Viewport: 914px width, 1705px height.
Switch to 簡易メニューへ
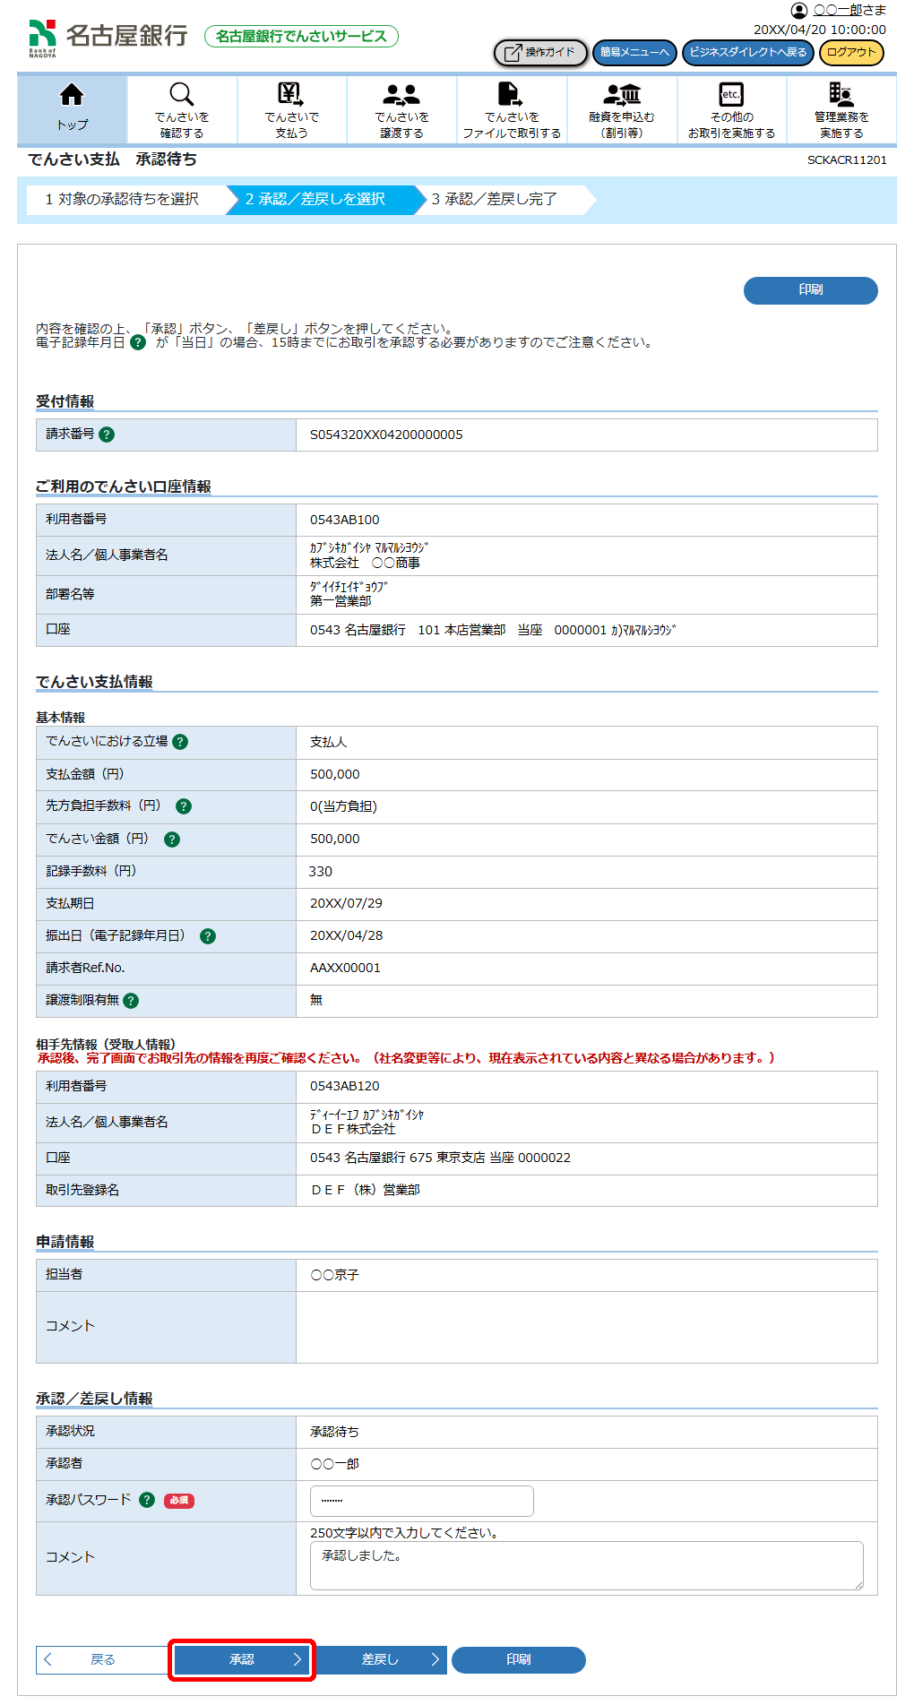click(x=634, y=53)
